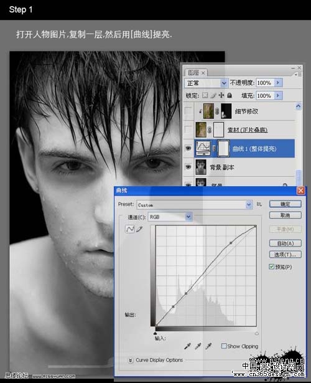This screenshot has height=383, width=311.
Task: Select middle curve control point
Action: click(186, 293)
